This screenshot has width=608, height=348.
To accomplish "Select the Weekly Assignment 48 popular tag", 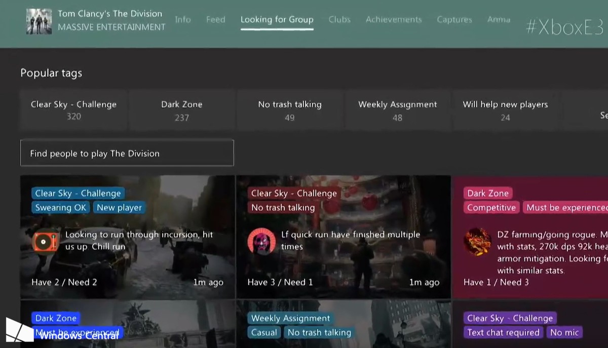I will pyautogui.click(x=398, y=110).
